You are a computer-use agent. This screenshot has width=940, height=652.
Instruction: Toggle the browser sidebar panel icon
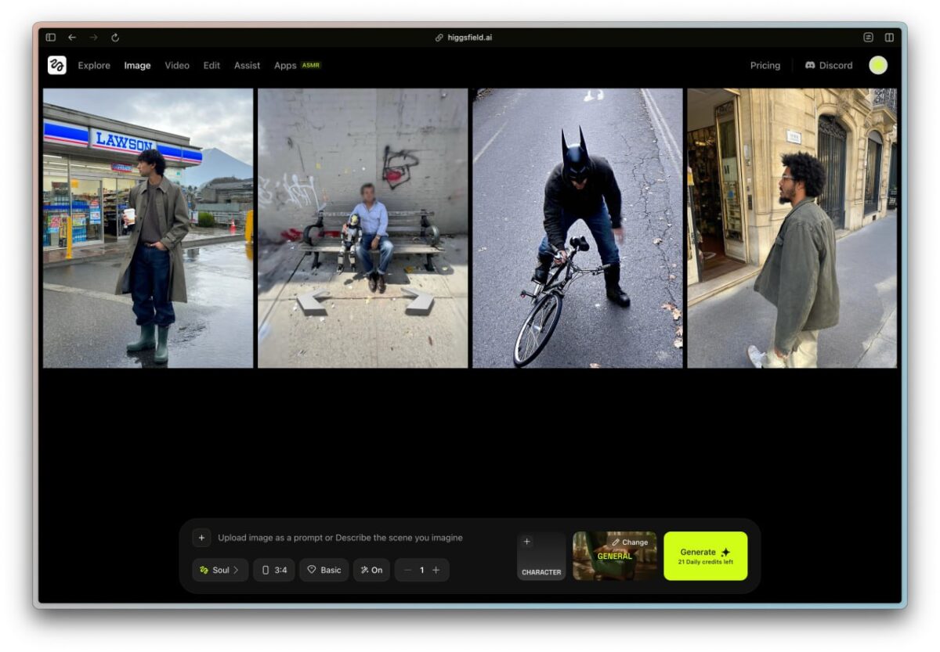point(51,38)
